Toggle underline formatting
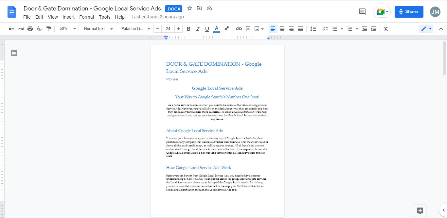The height and width of the screenshot is (218, 447). 207,29
